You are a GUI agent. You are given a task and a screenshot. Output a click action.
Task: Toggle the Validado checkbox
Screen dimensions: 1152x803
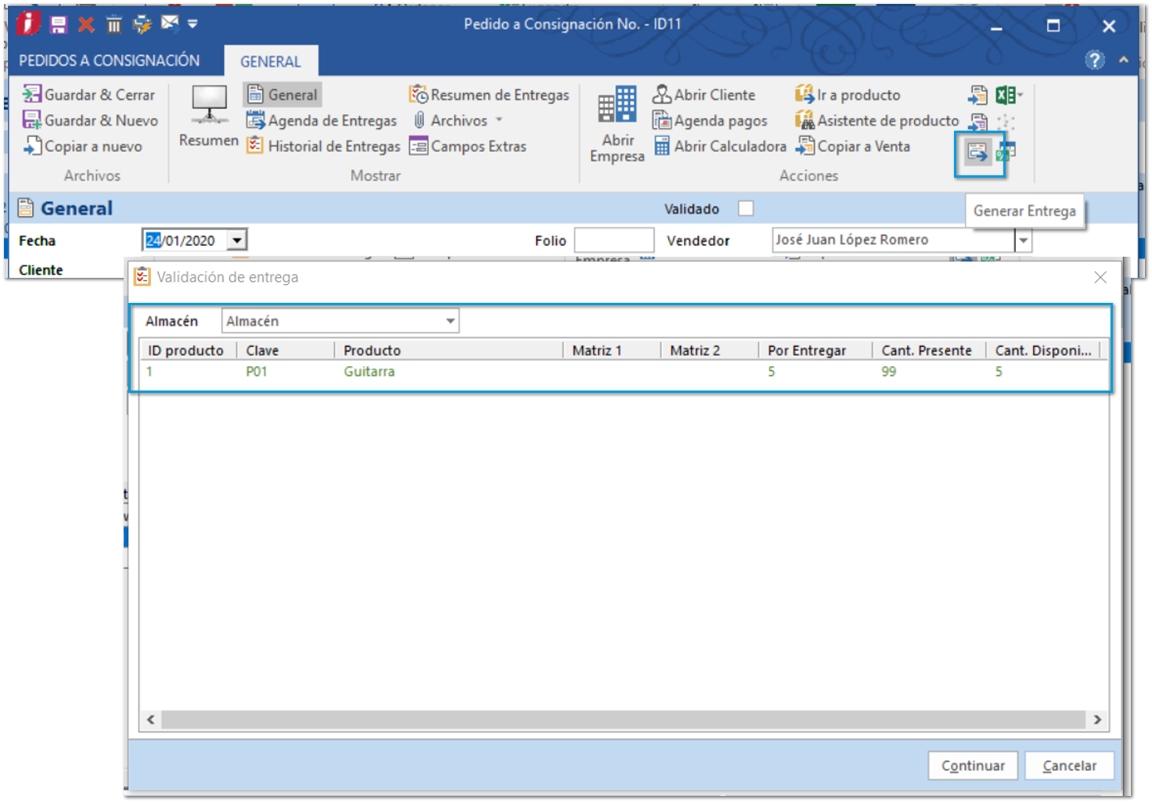746,208
